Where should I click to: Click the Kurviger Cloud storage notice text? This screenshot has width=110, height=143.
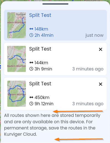tap(52, 125)
